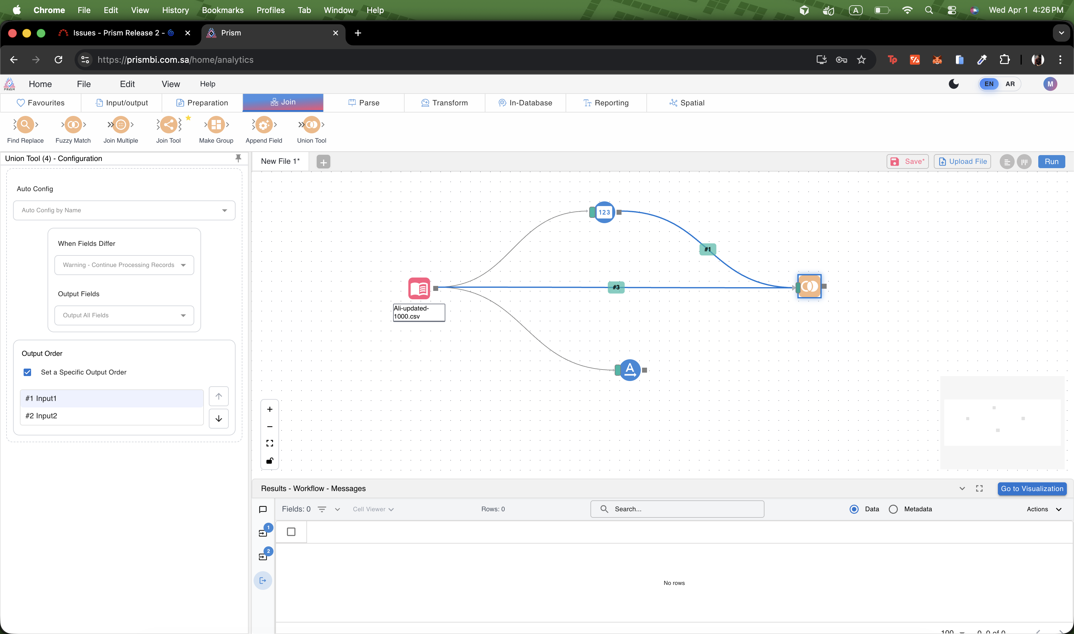This screenshot has width=1074, height=634.
Task: Select the Fuzzy Match tool icon
Action: (x=73, y=125)
